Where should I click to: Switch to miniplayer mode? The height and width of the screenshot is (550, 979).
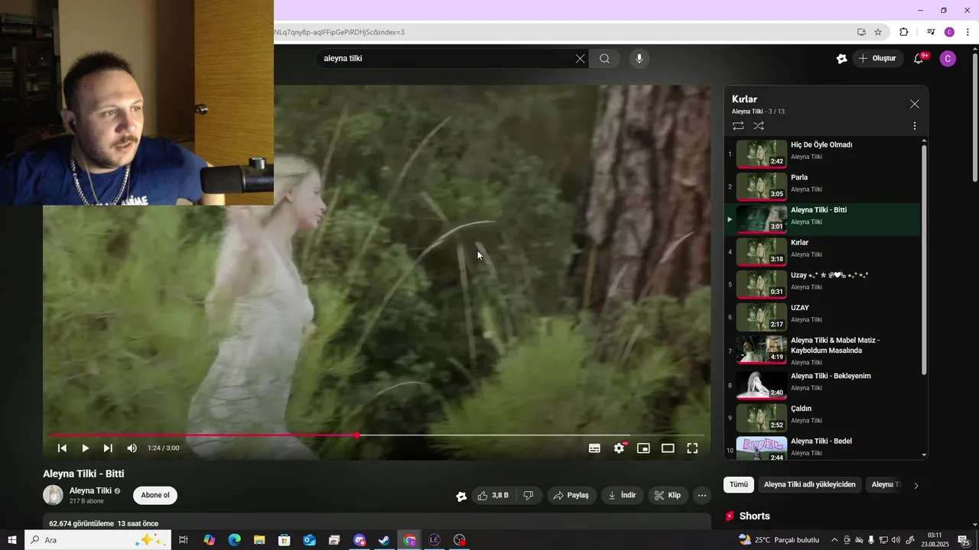point(643,448)
